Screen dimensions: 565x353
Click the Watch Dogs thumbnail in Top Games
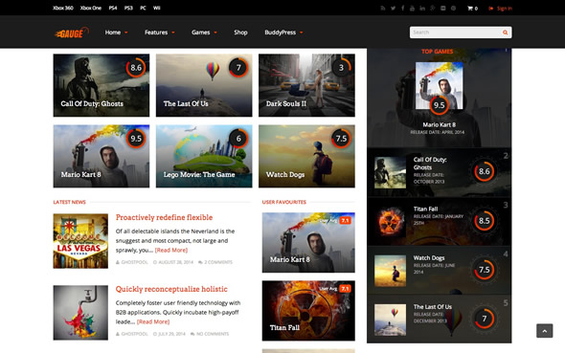tap(390, 271)
